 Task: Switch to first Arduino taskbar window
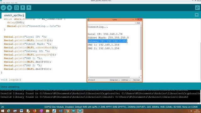73,111
